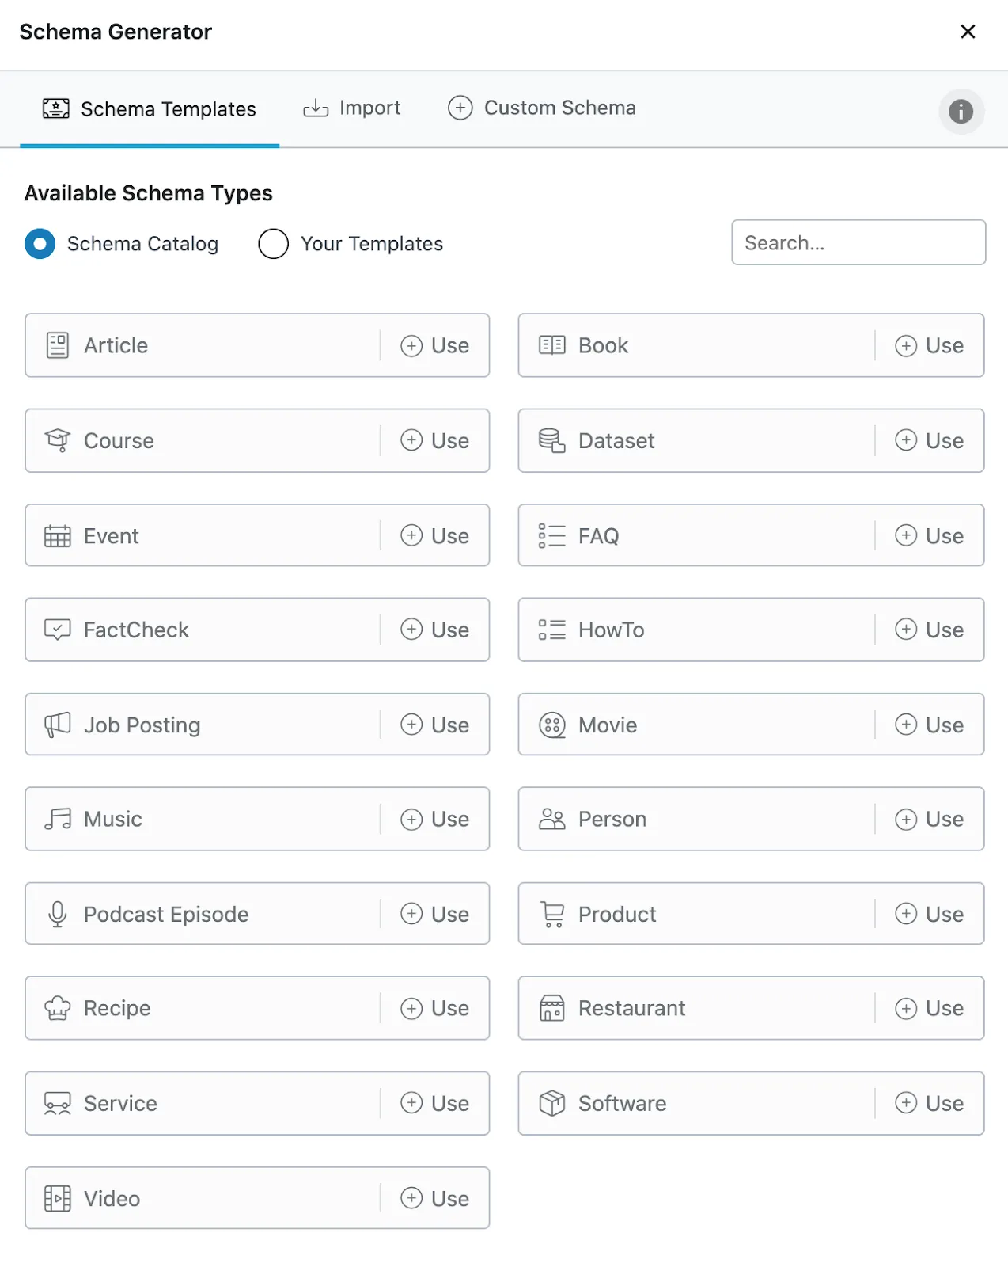
Task: Use the Event schema
Action: point(434,536)
